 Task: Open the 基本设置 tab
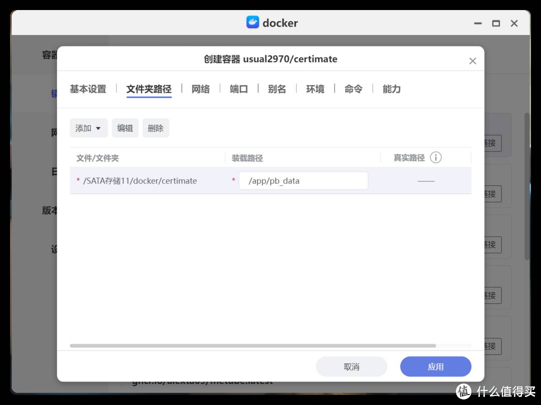[x=88, y=89]
